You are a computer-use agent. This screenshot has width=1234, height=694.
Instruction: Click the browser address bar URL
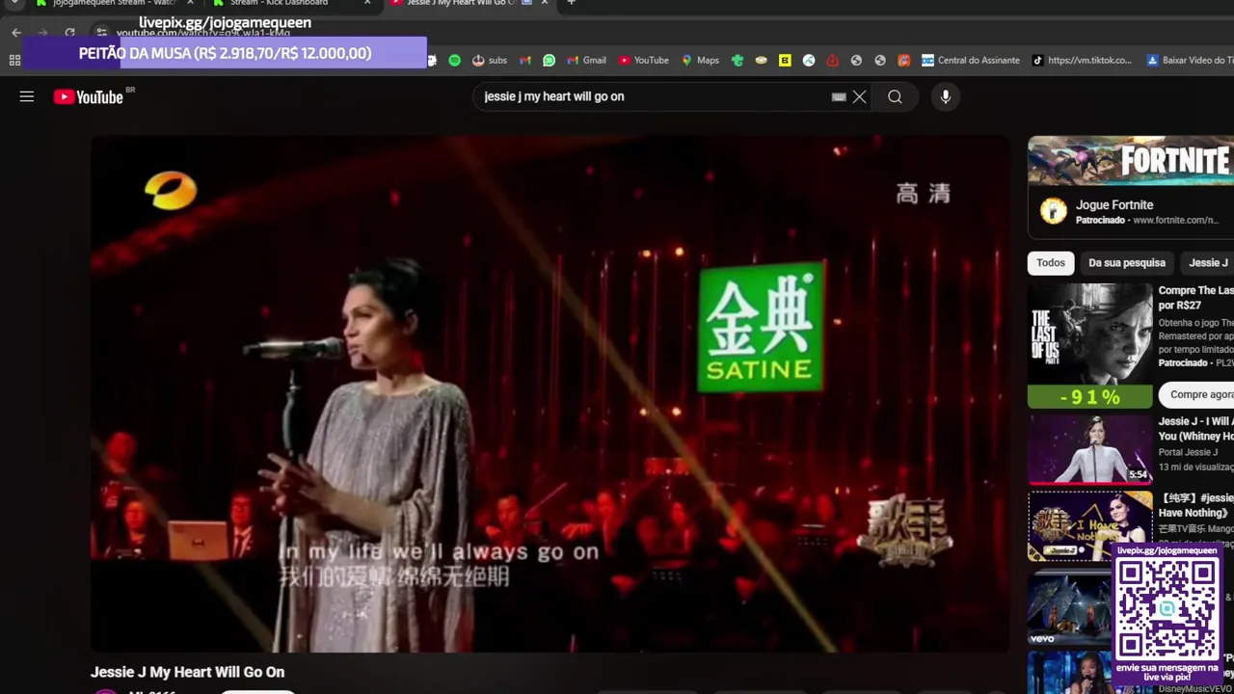(203, 33)
